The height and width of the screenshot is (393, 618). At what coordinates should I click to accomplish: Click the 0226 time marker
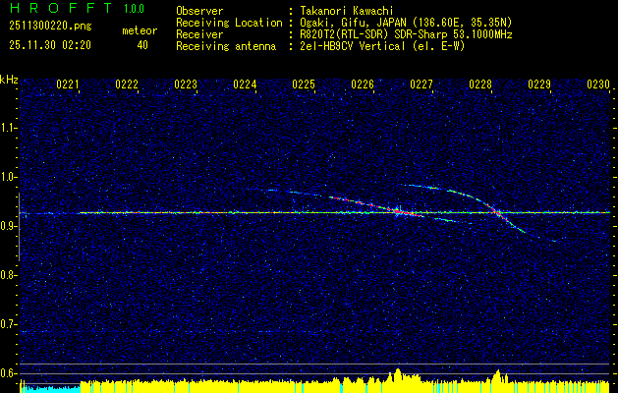(x=363, y=84)
